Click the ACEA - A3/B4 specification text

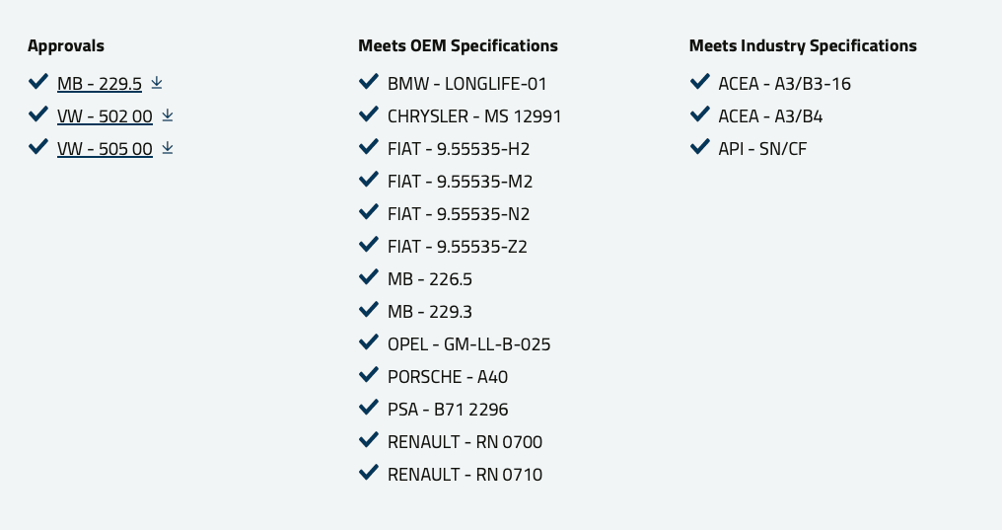click(770, 116)
